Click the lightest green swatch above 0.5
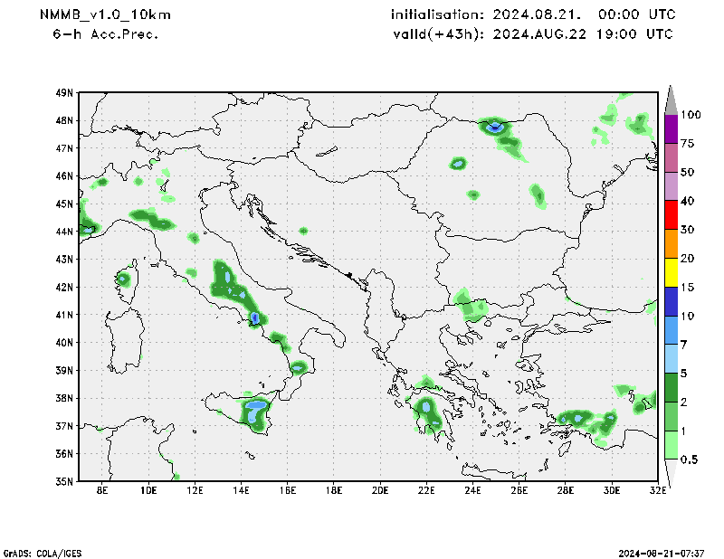The width and height of the screenshot is (724, 559). point(672,445)
